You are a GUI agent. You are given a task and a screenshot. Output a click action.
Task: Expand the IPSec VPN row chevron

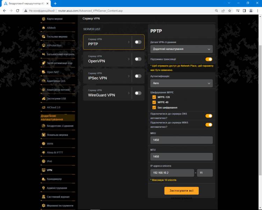click(x=129, y=76)
